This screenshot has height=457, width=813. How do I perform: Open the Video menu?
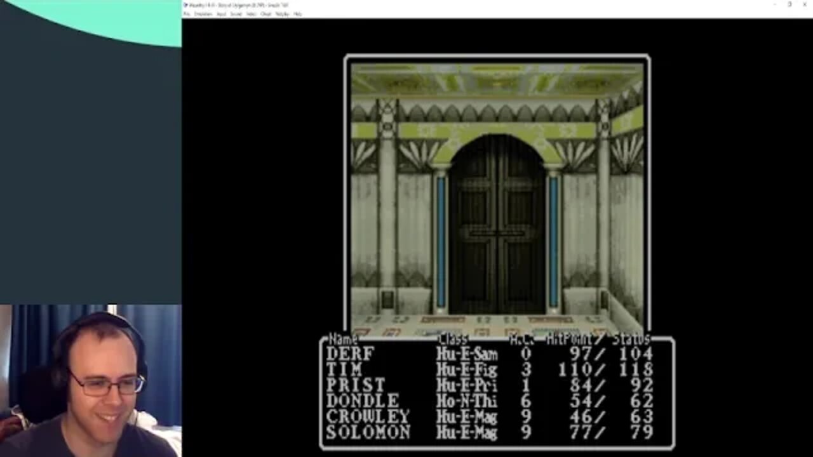click(251, 14)
